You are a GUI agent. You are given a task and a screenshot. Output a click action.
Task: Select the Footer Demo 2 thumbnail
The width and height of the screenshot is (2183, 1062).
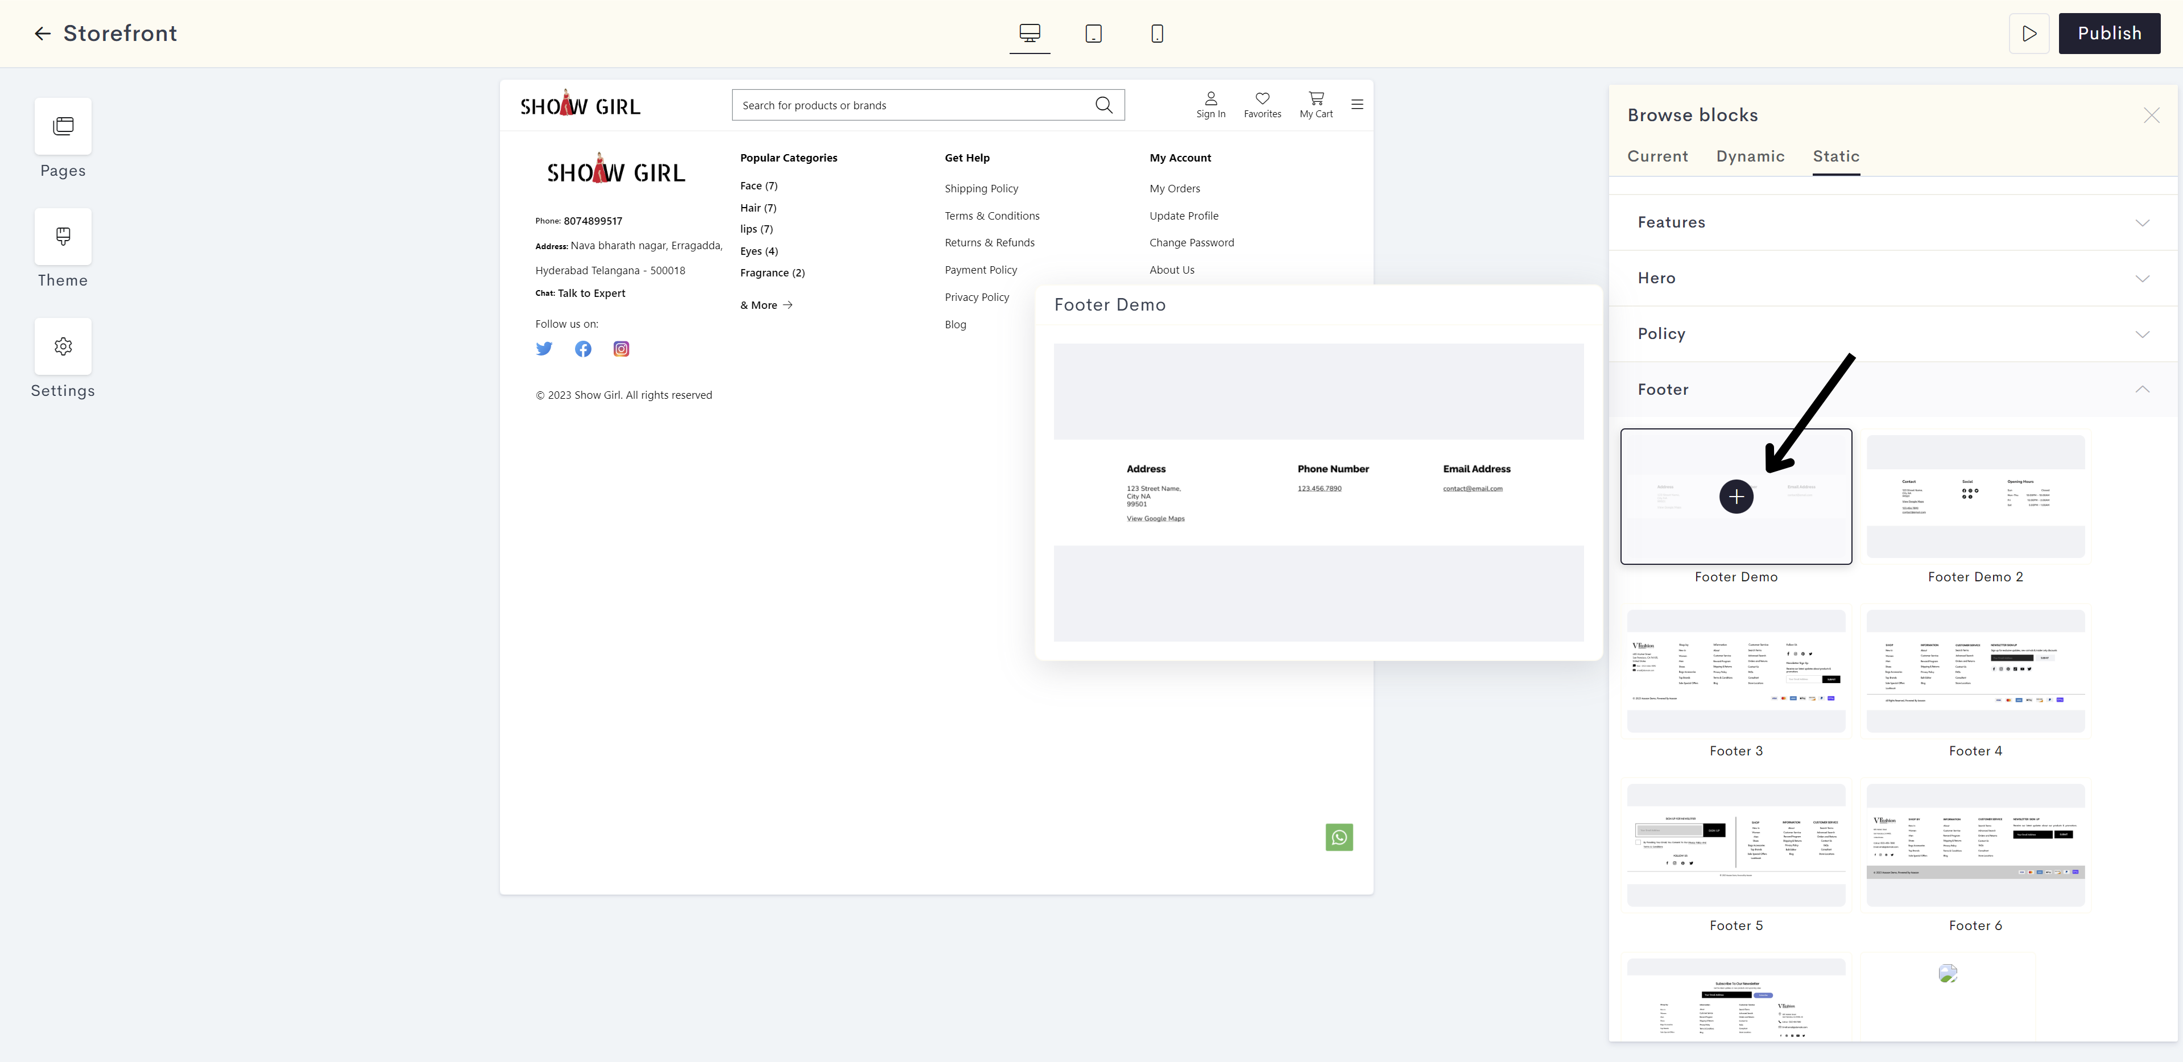1975,497
